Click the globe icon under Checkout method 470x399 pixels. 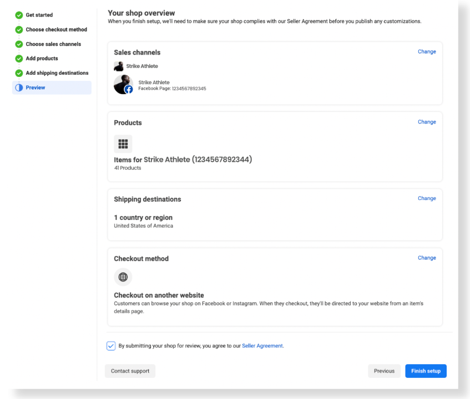point(123,277)
